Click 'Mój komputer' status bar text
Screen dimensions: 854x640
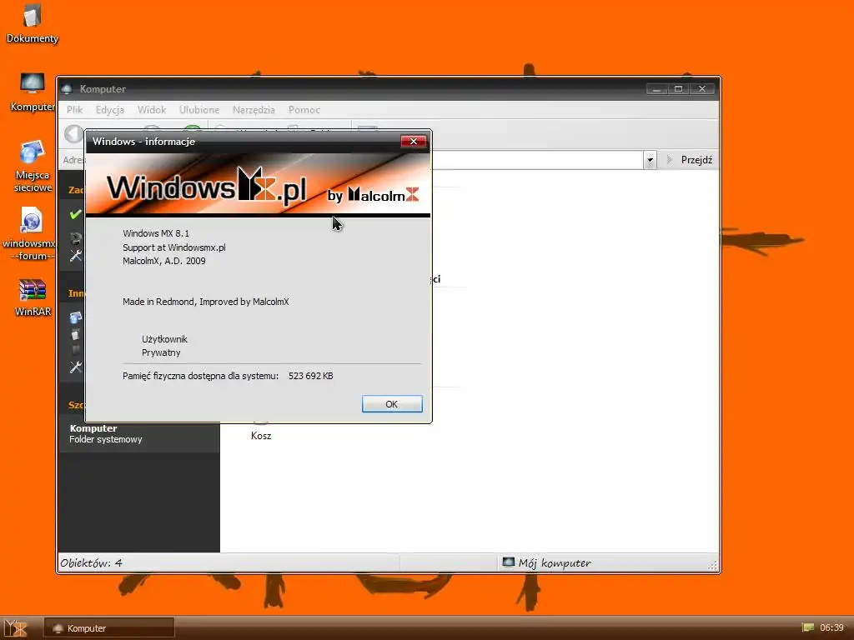(x=555, y=563)
